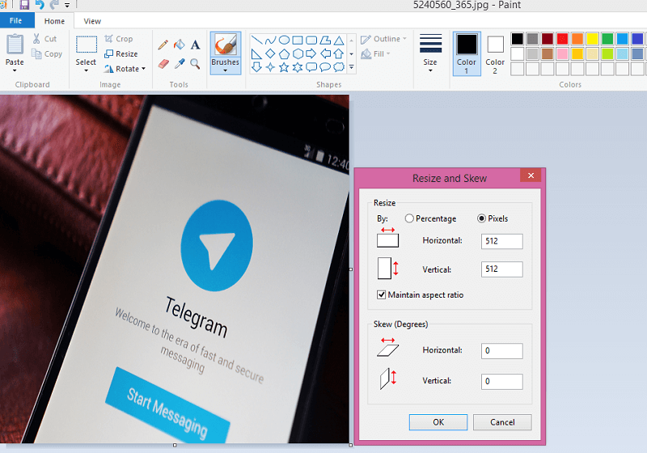
Task: Click the Select rectangle icon
Action: point(87,44)
